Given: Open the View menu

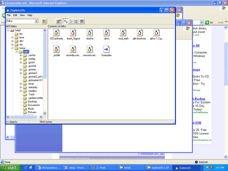Looking at the screenshot, I should 22,15.
